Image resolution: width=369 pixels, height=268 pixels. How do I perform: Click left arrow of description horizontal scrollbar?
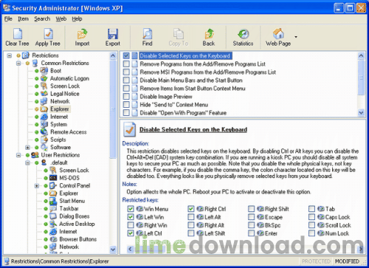pyautogui.click(x=130, y=250)
